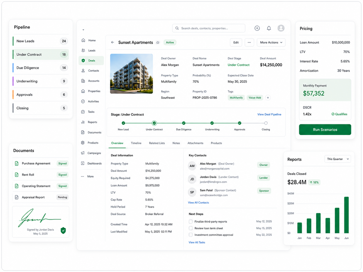Open the Operating Statement document
The height and width of the screenshot is (272, 363).
pyautogui.click(x=41, y=186)
